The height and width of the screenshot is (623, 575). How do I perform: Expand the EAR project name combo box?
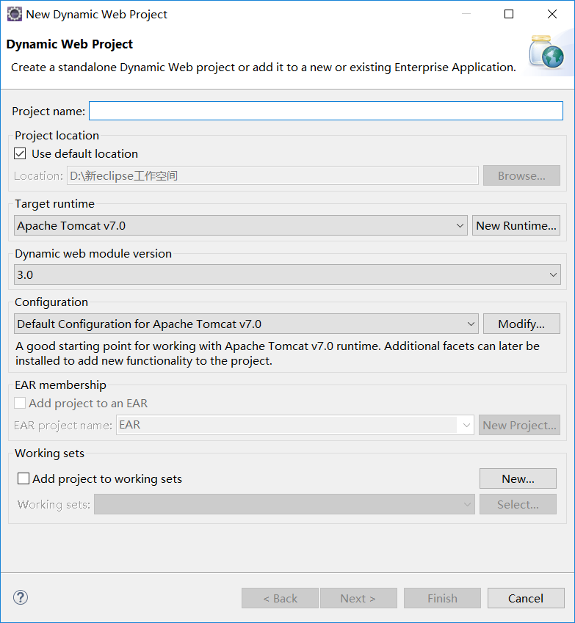pos(294,425)
